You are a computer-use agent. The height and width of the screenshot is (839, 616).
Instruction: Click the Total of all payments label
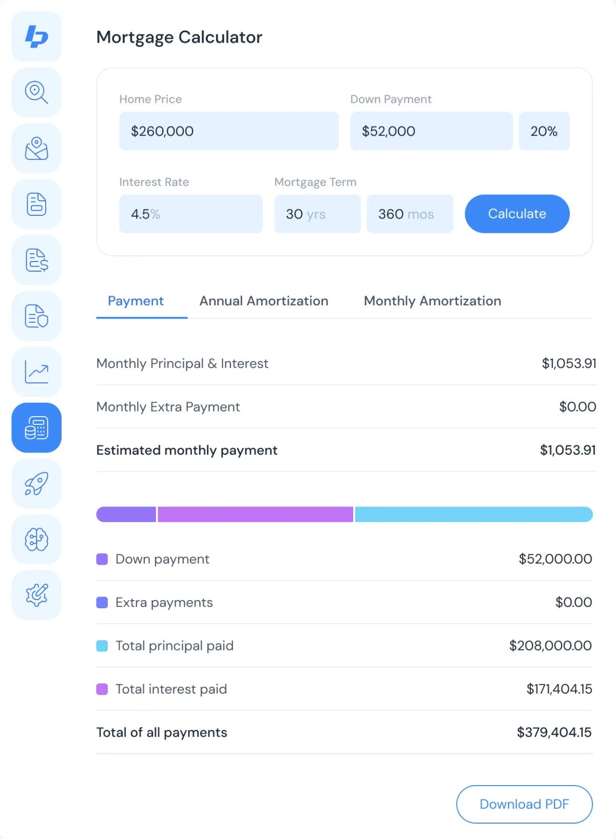[x=162, y=733]
